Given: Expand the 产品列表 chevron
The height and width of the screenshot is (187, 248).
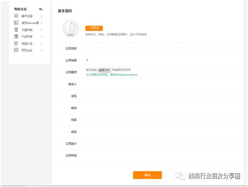Looking at the screenshot, I should point(41,37).
